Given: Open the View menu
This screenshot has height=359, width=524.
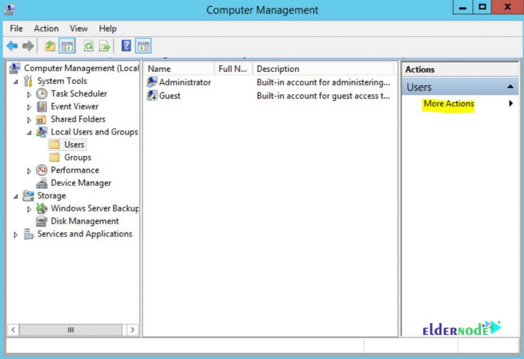Looking at the screenshot, I should click(x=78, y=28).
